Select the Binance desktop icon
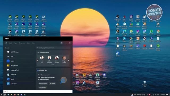Image resolution: width=170 pixels, height=96 pixels. tap(118, 32)
